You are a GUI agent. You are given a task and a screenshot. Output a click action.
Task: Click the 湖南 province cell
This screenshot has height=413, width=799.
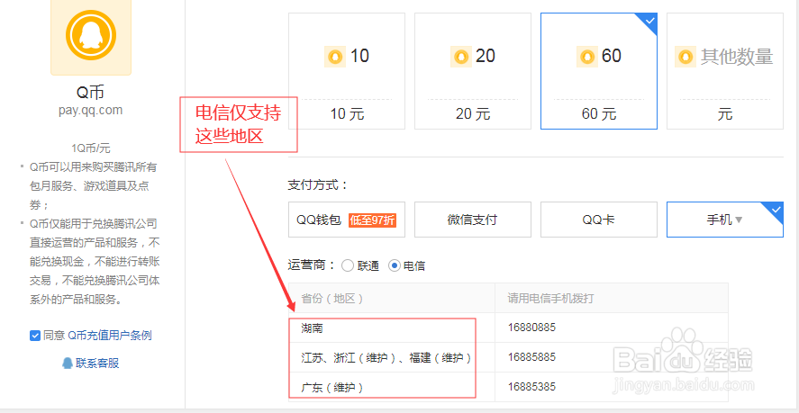(x=391, y=328)
